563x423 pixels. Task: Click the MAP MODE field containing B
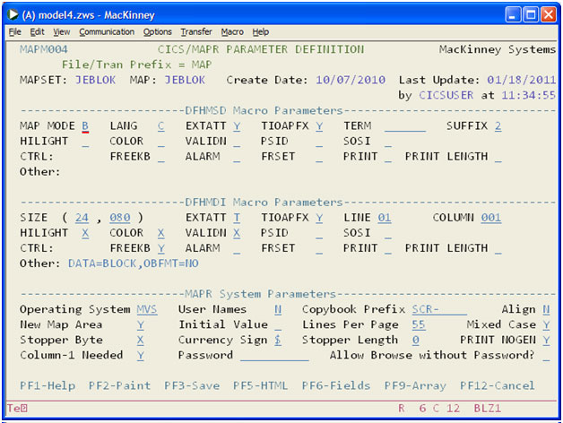(x=85, y=126)
